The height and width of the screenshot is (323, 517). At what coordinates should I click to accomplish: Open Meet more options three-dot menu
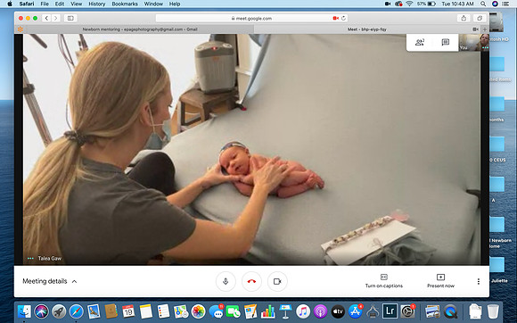[x=479, y=281]
